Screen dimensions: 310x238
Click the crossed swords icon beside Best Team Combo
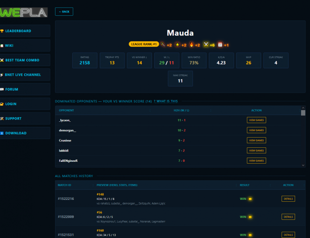pyautogui.click(x=2, y=60)
